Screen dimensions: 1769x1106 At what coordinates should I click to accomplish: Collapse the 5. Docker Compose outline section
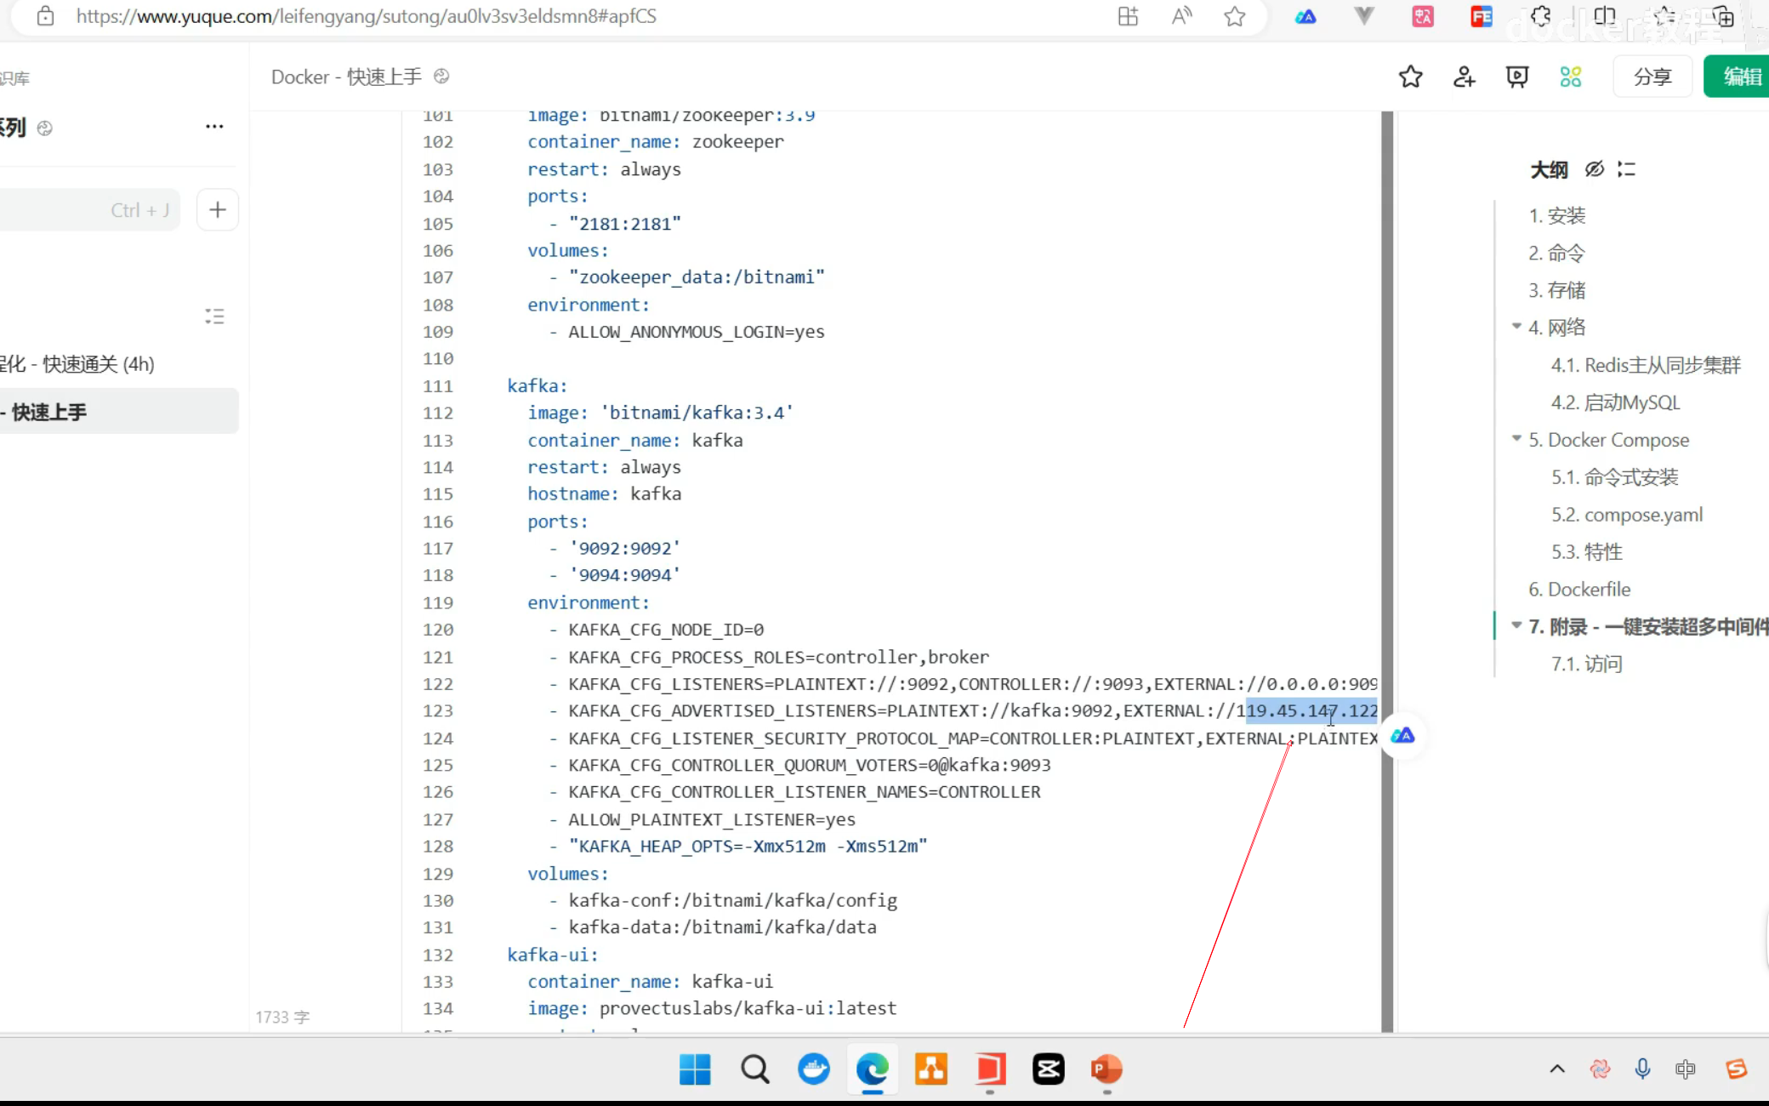pyautogui.click(x=1516, y=439)
